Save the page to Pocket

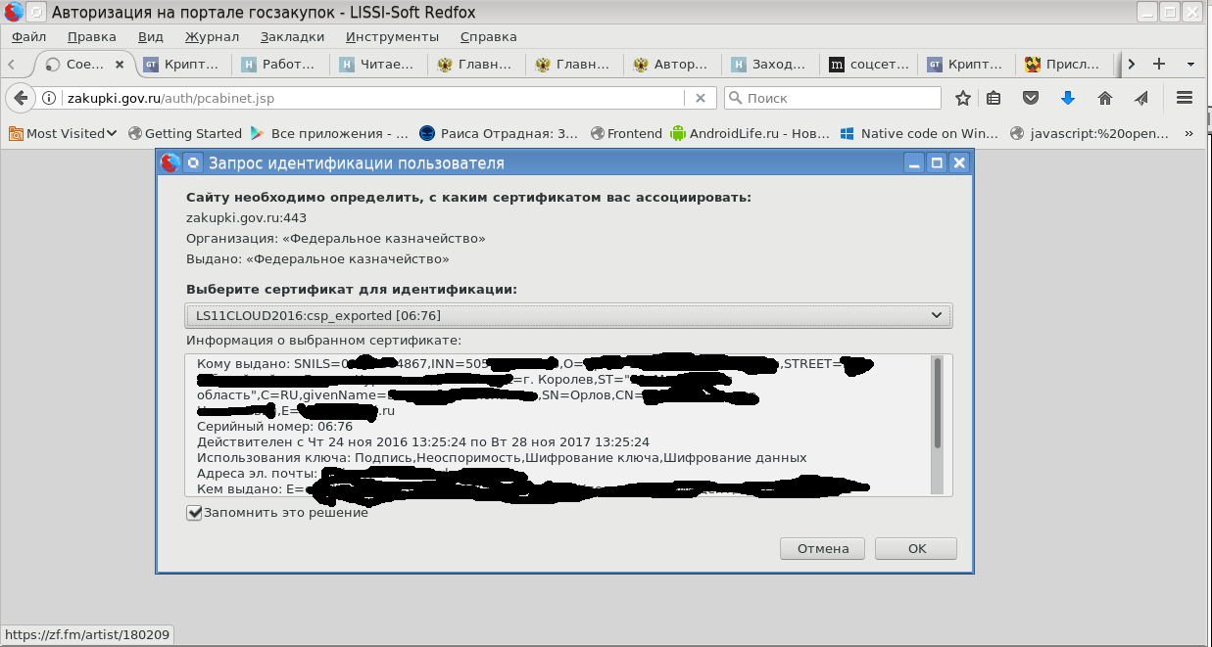click(1031, 98)
